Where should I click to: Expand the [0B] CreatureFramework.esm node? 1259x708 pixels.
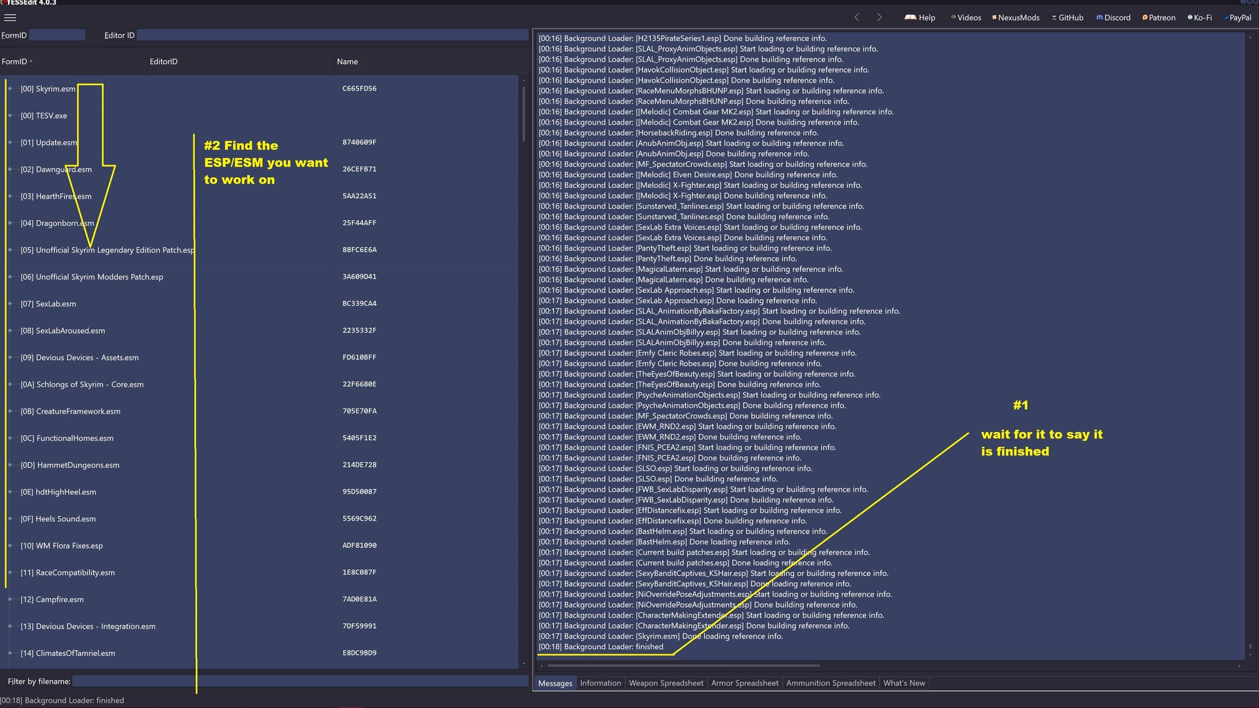pos(10,411)
